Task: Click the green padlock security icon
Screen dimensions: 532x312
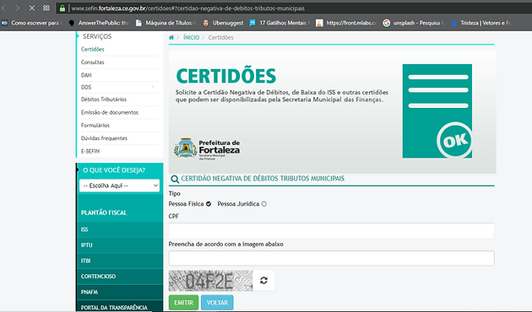Action: click(x=62, y=8)
